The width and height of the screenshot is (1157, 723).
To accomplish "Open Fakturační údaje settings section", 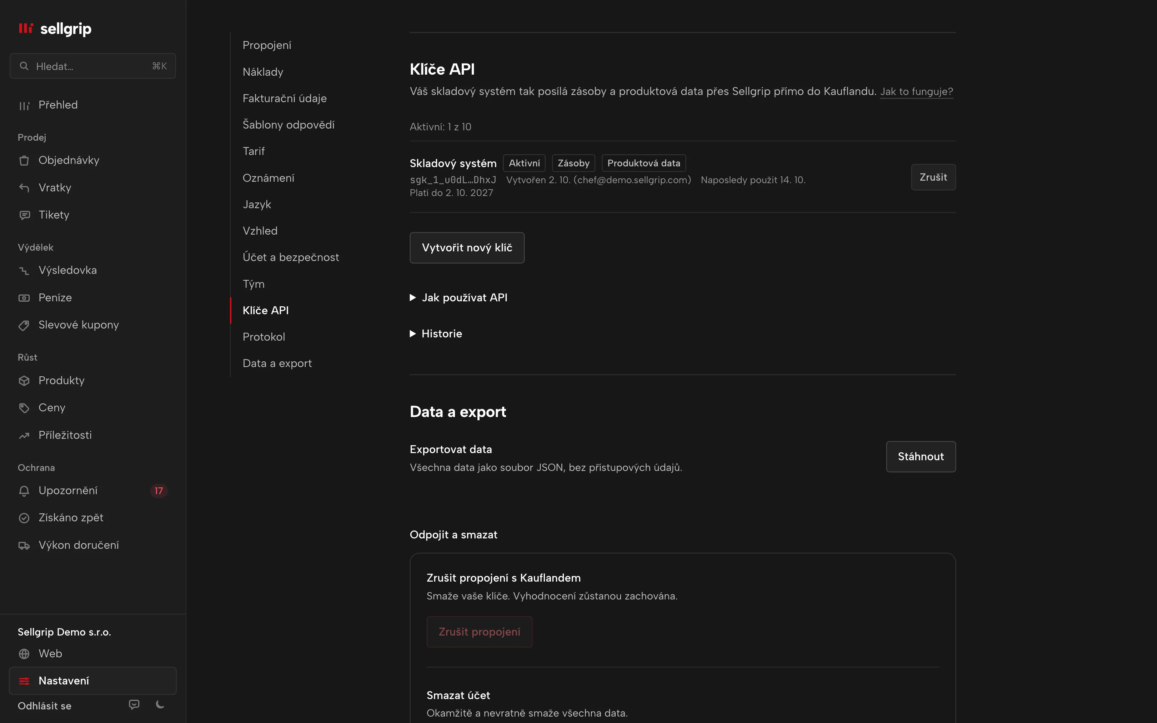I will click(x=285, y=98).
